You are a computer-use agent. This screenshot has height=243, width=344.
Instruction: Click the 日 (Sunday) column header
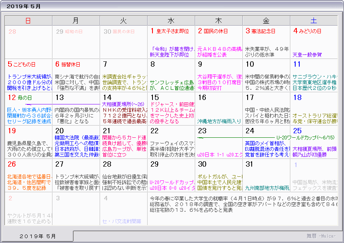click(x=28, y=21)
